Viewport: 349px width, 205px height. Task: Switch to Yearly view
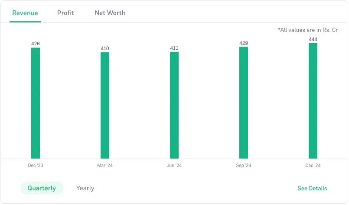point(85,188)
